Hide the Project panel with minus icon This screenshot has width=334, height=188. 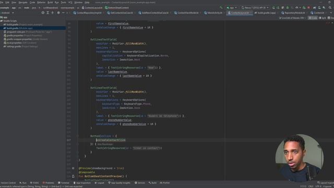point(63,13)
